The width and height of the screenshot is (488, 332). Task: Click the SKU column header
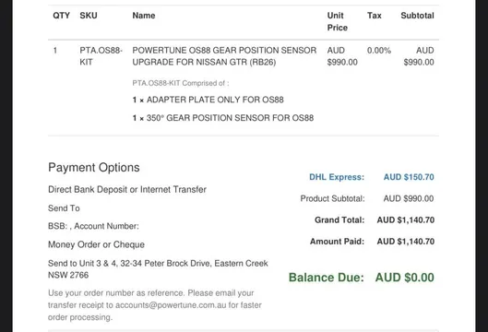[89, 16]
